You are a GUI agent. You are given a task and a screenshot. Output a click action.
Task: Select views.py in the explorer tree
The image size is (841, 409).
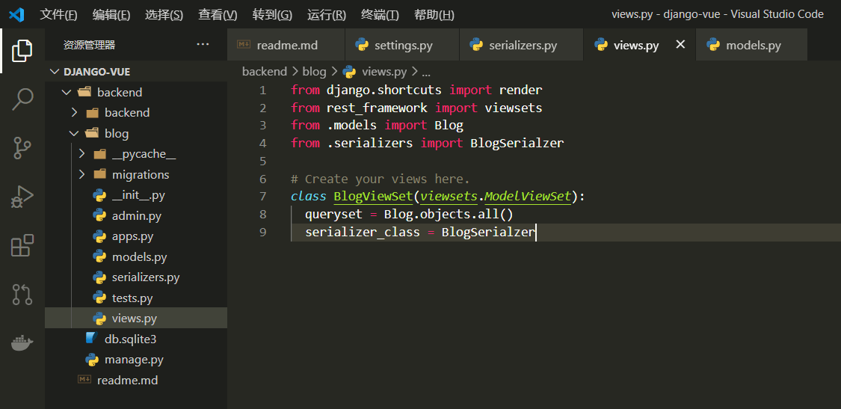(136, 318)
